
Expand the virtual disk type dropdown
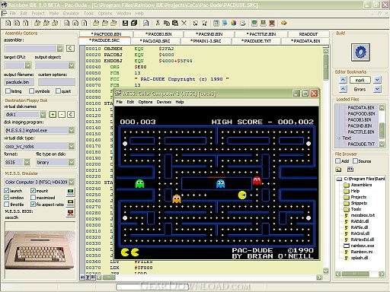(x=72, y=146)
